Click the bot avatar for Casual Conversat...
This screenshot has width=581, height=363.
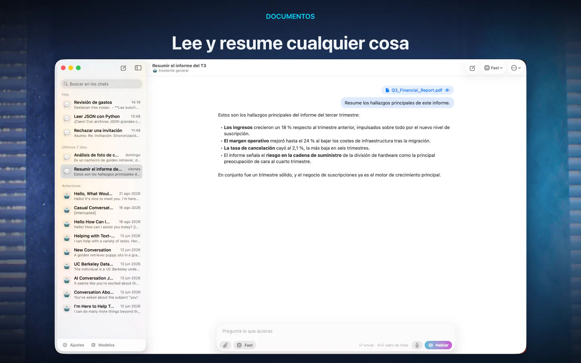click(67, 210)
